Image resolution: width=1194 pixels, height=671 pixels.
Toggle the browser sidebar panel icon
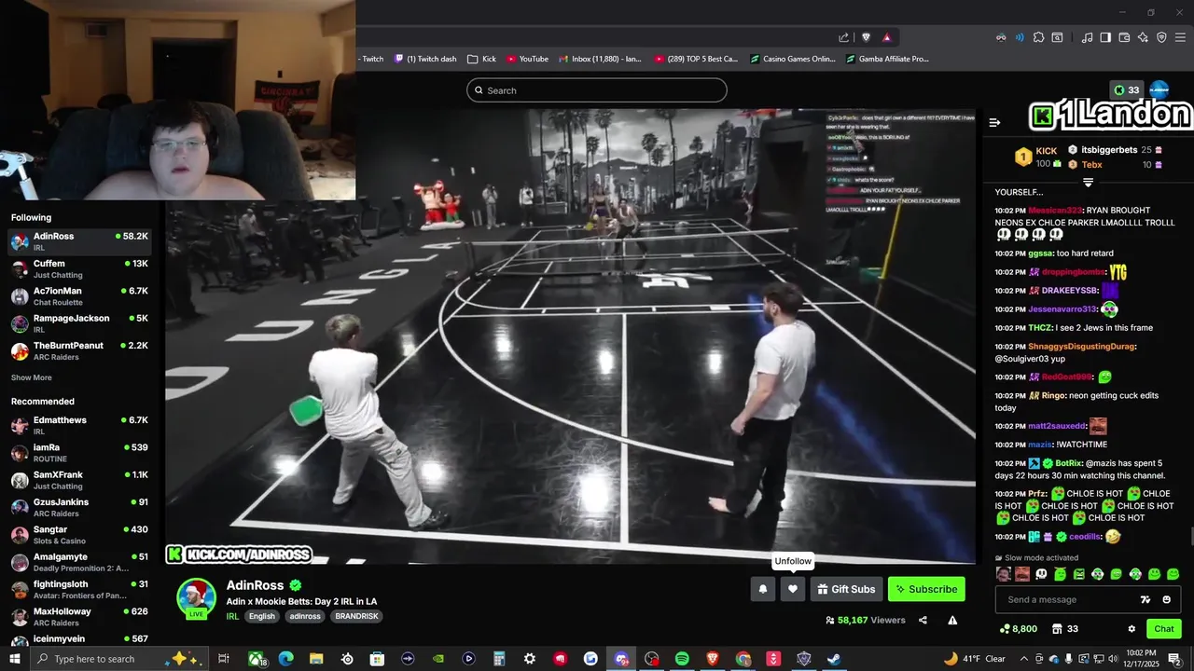(x=1105, y=37)
